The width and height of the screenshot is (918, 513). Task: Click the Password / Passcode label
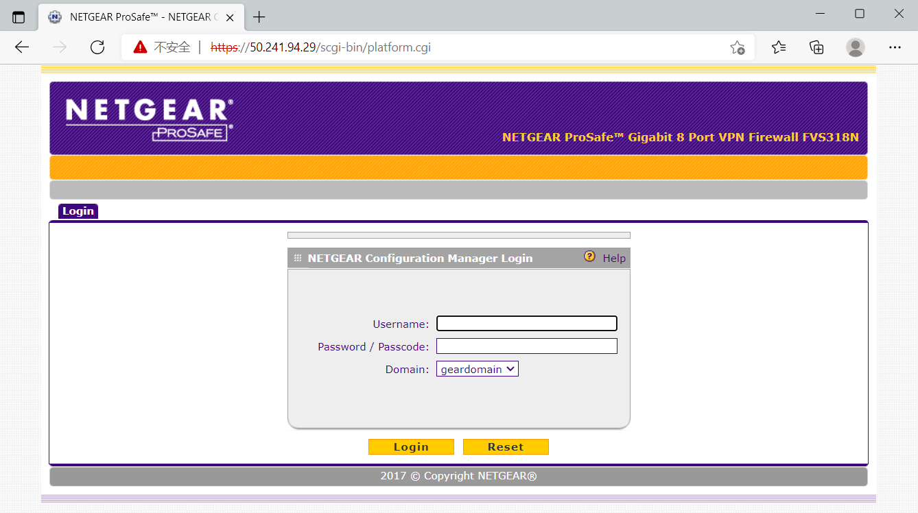click(x=373, y=347)
